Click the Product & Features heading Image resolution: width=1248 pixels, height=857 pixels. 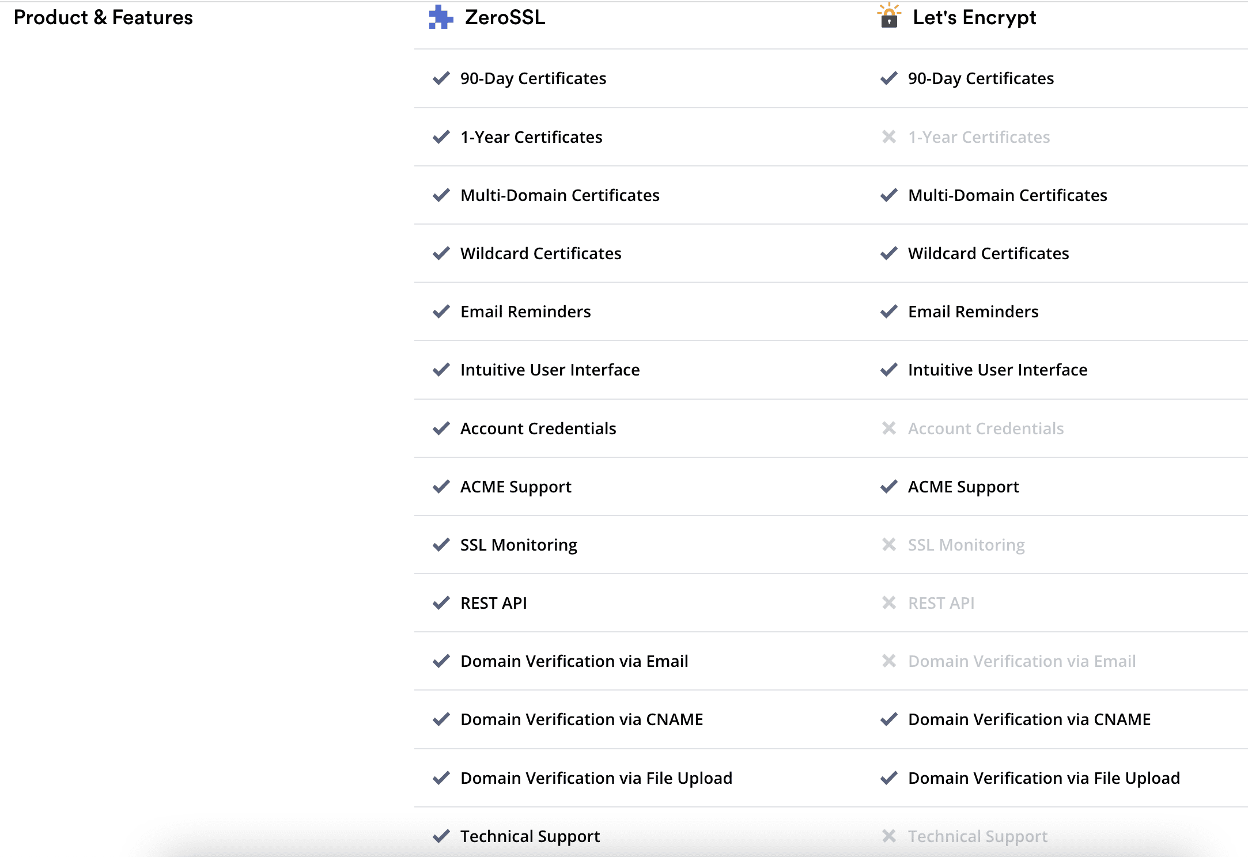103,17
